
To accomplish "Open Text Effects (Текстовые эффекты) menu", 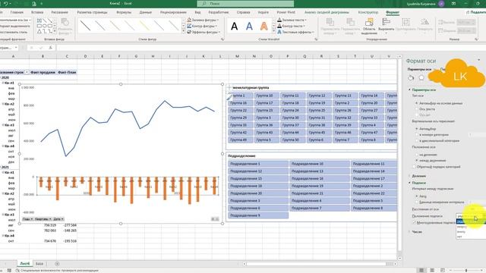I will click(295, 32).
